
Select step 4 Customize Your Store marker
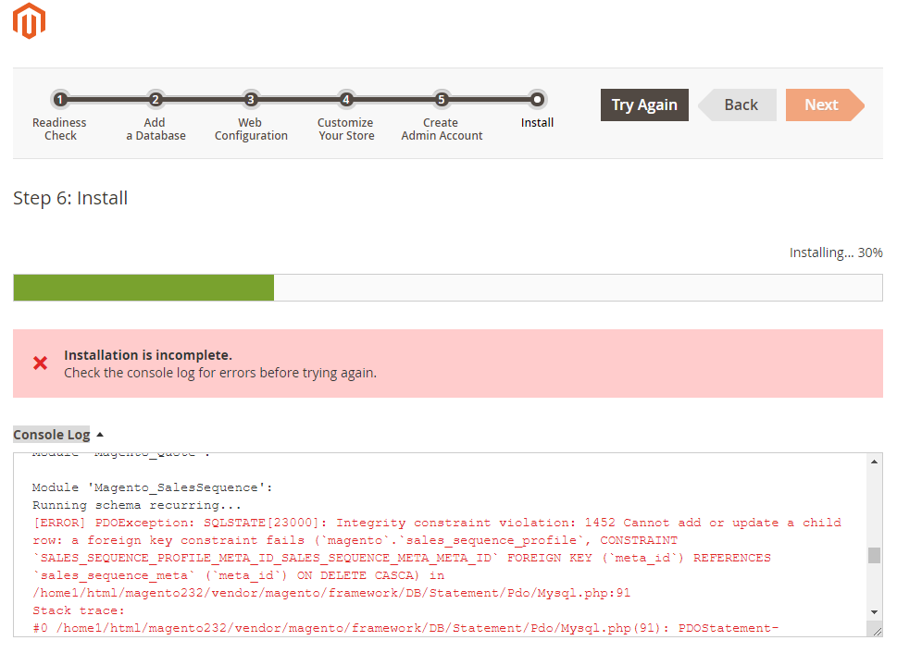(x=346, y=100)
